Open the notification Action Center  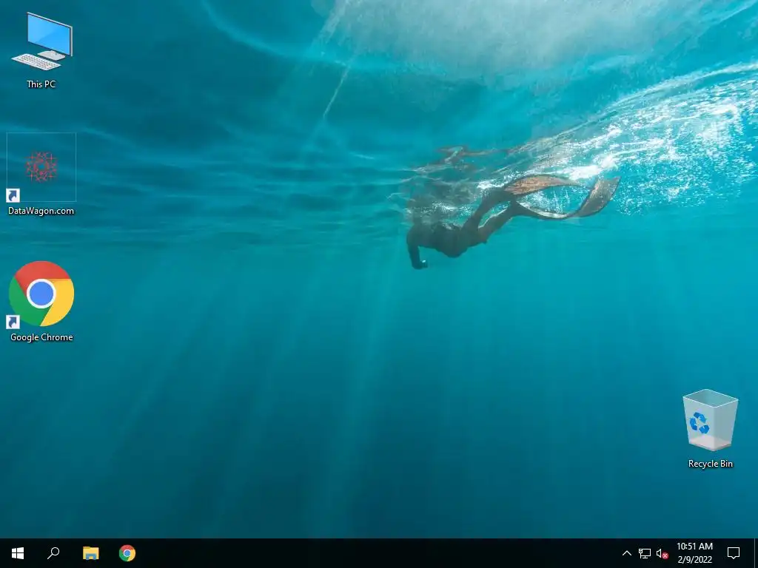tap(734, 553)
